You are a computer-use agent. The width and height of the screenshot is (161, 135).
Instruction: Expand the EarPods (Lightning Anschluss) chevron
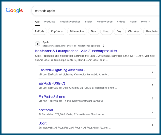153,72
